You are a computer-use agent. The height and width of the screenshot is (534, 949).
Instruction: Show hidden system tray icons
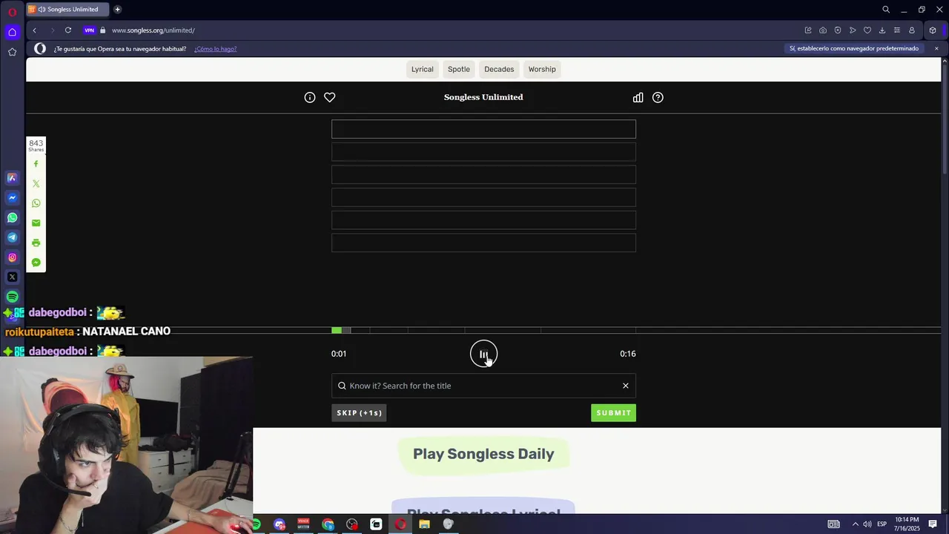click(855, 524)
